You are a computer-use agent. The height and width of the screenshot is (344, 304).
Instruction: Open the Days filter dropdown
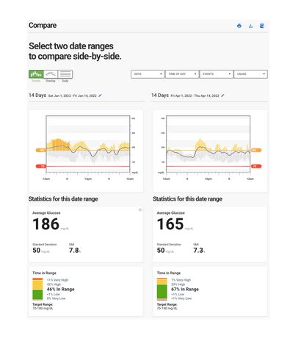tap(148, 74)
